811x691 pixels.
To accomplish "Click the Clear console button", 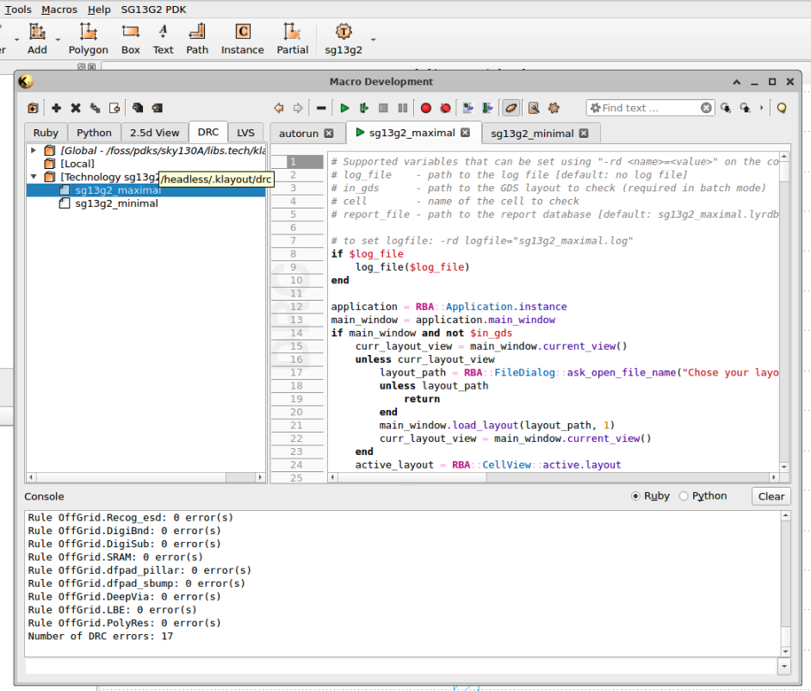I will (771, 496).
